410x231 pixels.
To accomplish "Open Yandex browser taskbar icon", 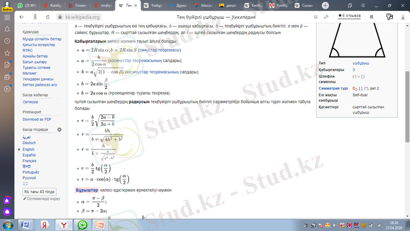I will [x=64, y=225].
